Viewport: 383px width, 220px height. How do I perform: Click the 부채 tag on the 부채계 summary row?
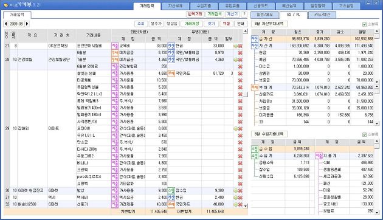coord(255,87)
